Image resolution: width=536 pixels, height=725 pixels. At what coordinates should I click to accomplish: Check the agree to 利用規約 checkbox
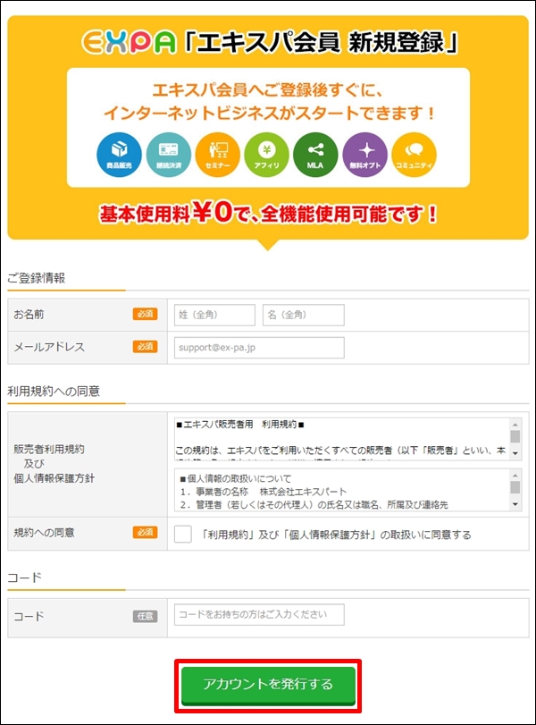(x=183, y=534)
